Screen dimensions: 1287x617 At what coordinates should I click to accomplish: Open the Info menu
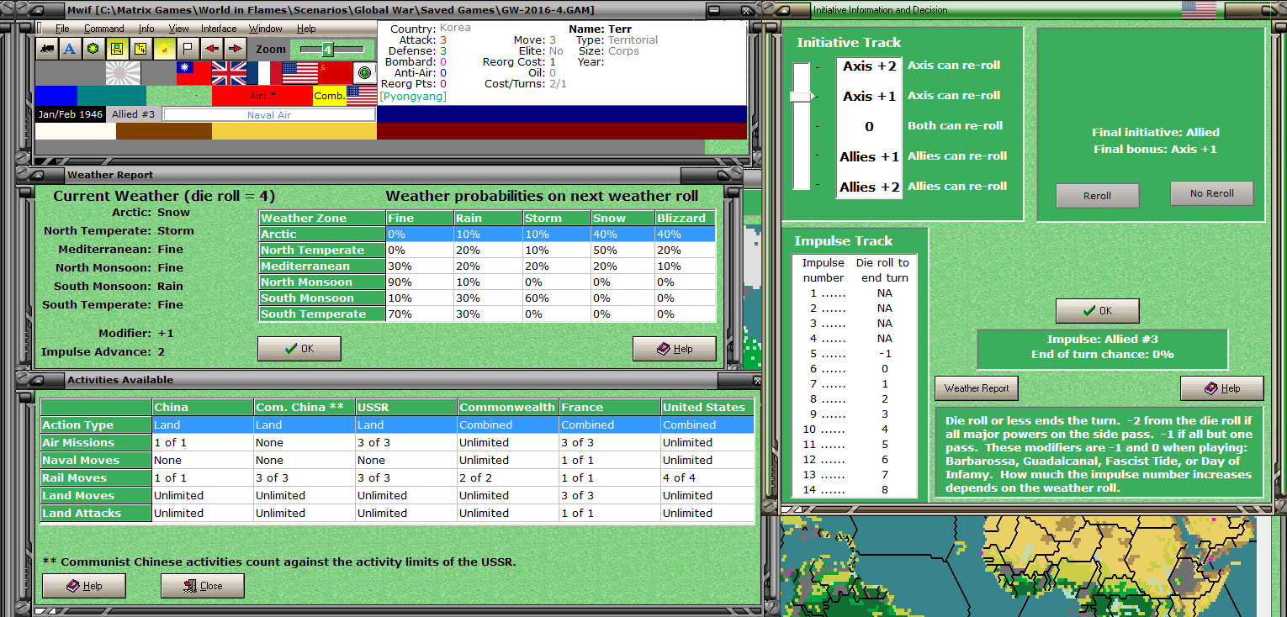point(146,29)
